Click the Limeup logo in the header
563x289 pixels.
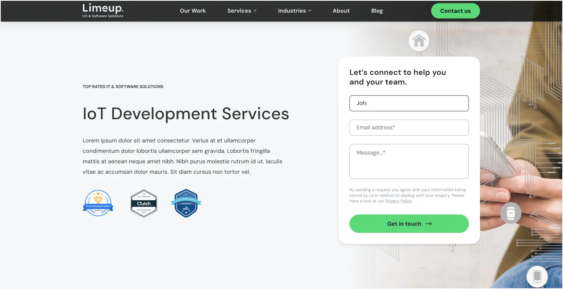coord(103,10)
